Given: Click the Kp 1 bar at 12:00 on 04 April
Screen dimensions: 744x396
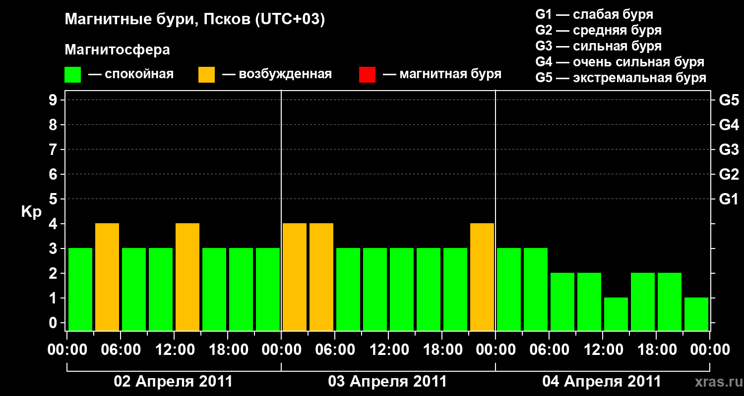Looking at the screenshot, I should point(616,314).
